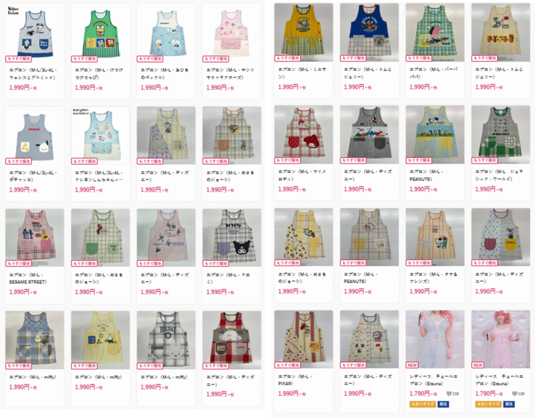Click the 大きいサイズ tag under the pink tulle apron
The height and width of the screenshot is (418, 535).
click(488, 404)
